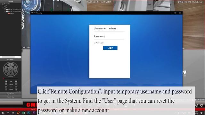Open Premiere Pro from the taskbar

click(34, 113)
